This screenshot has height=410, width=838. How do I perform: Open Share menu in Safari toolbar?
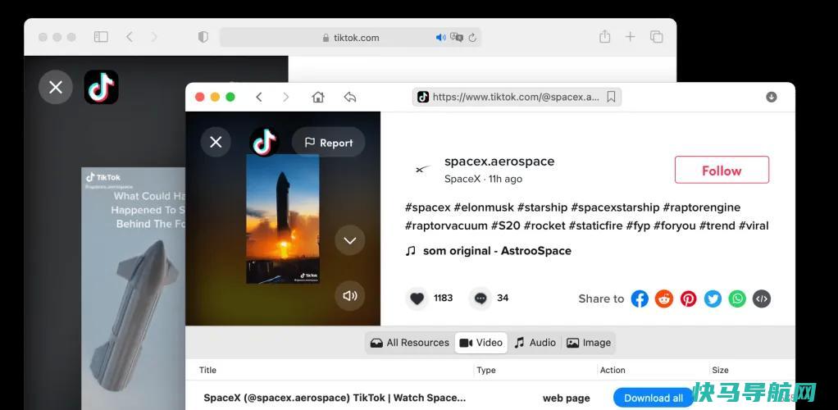tap(604, 36)
